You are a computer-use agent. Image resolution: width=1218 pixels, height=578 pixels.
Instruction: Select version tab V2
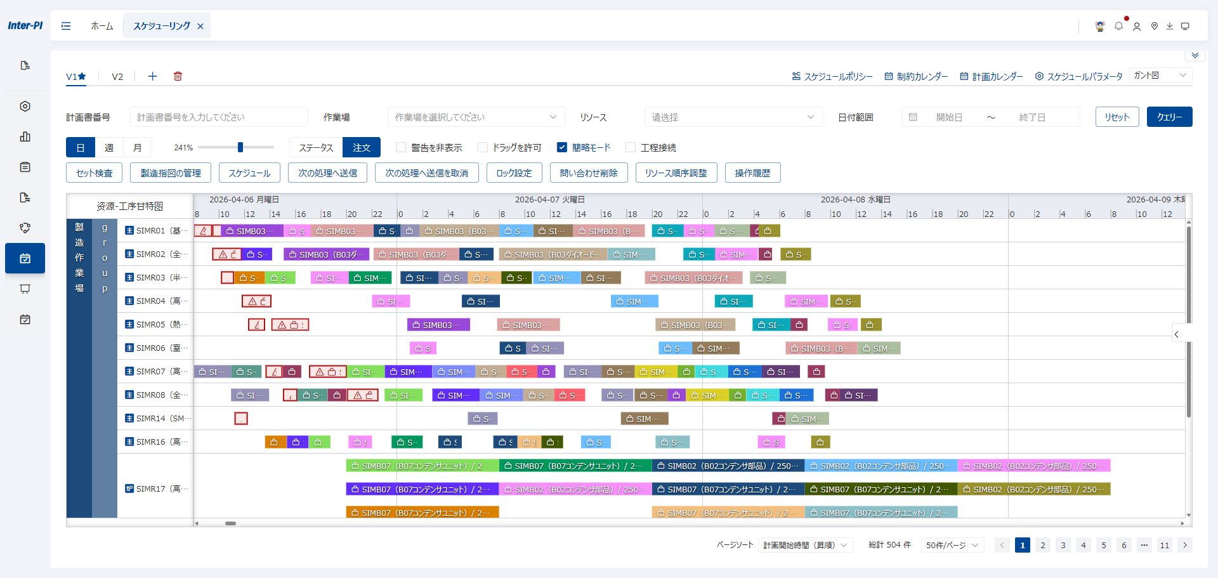click(x=117, y=76)
